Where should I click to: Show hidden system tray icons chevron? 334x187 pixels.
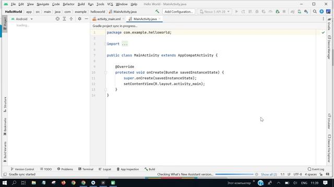pyautogui.click(x=279, y=183)
